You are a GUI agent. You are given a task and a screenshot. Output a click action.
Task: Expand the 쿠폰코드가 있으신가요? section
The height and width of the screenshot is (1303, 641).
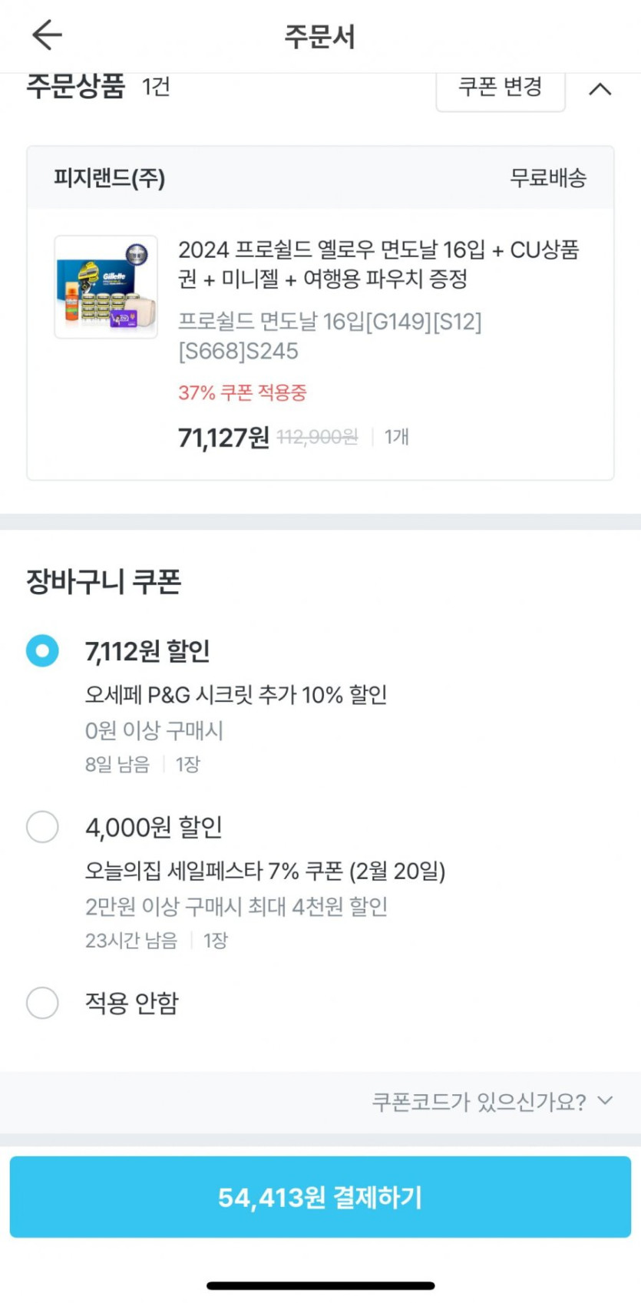click(478, 1102)
